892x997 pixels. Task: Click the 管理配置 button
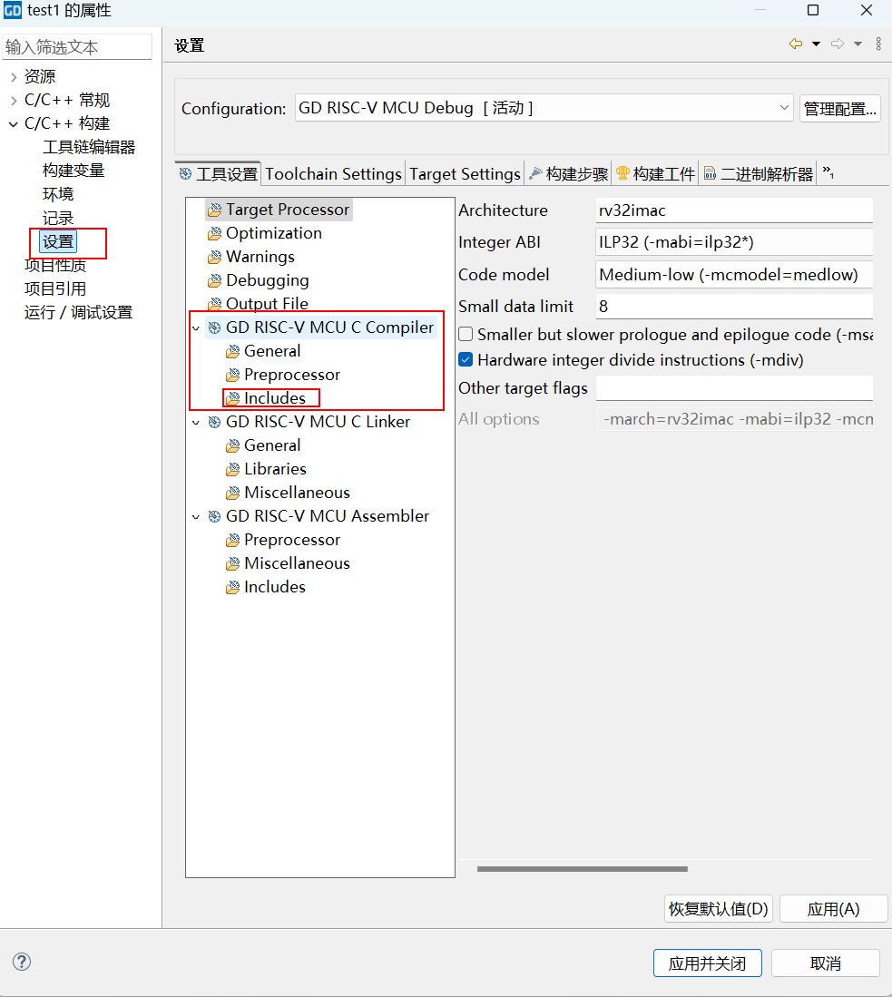[839, 107]
